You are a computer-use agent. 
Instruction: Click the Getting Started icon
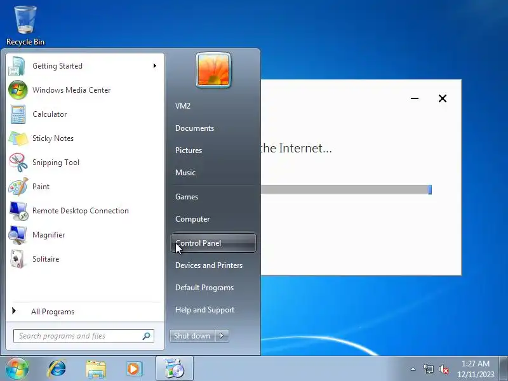[17, 66]
